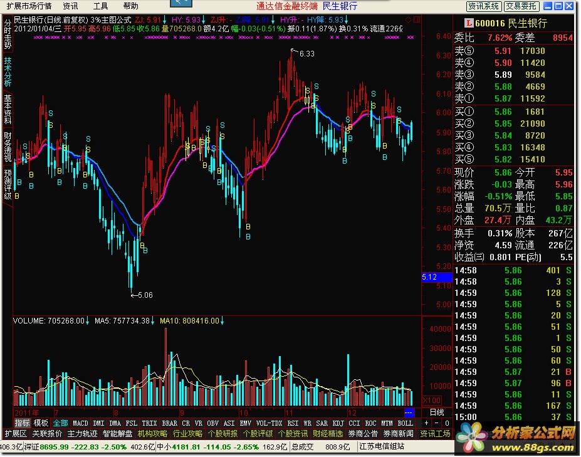
Task: Click the square icon at chart top-right
Action: (417, 19)
